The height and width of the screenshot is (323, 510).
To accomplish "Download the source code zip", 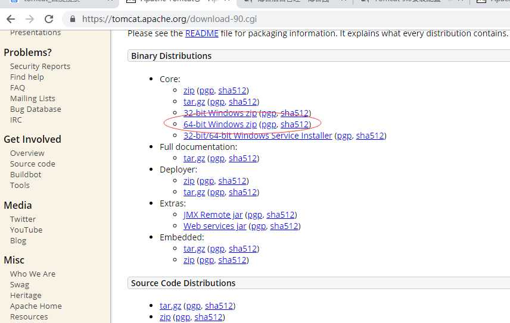I will point(165,317).
